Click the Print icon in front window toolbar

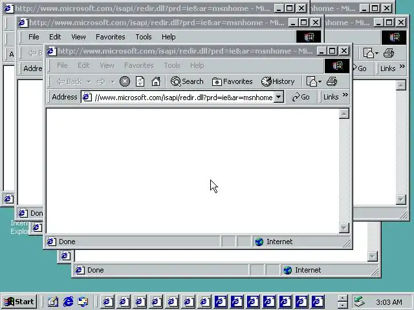pos(332,81)
